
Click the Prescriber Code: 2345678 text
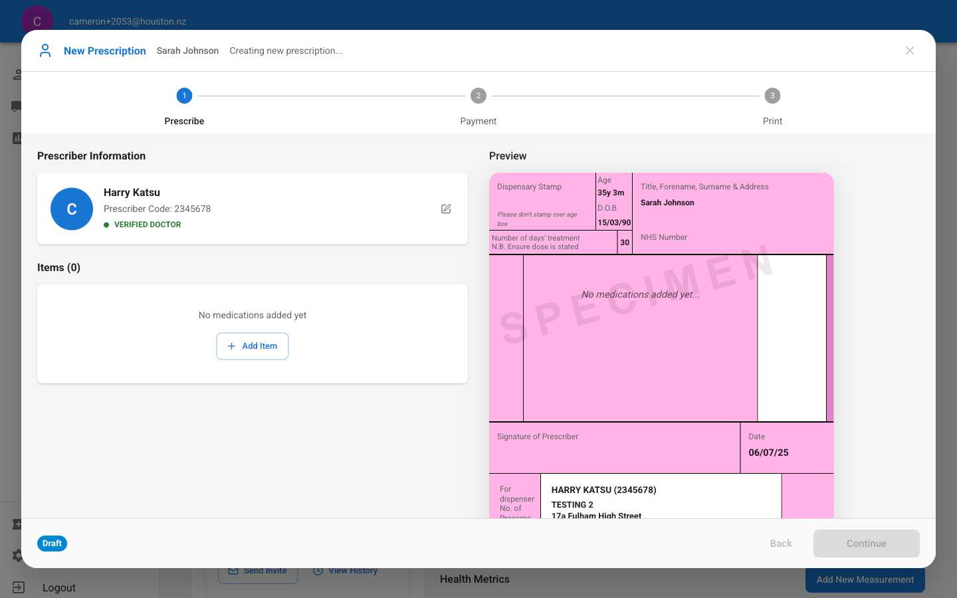[157, 209]
